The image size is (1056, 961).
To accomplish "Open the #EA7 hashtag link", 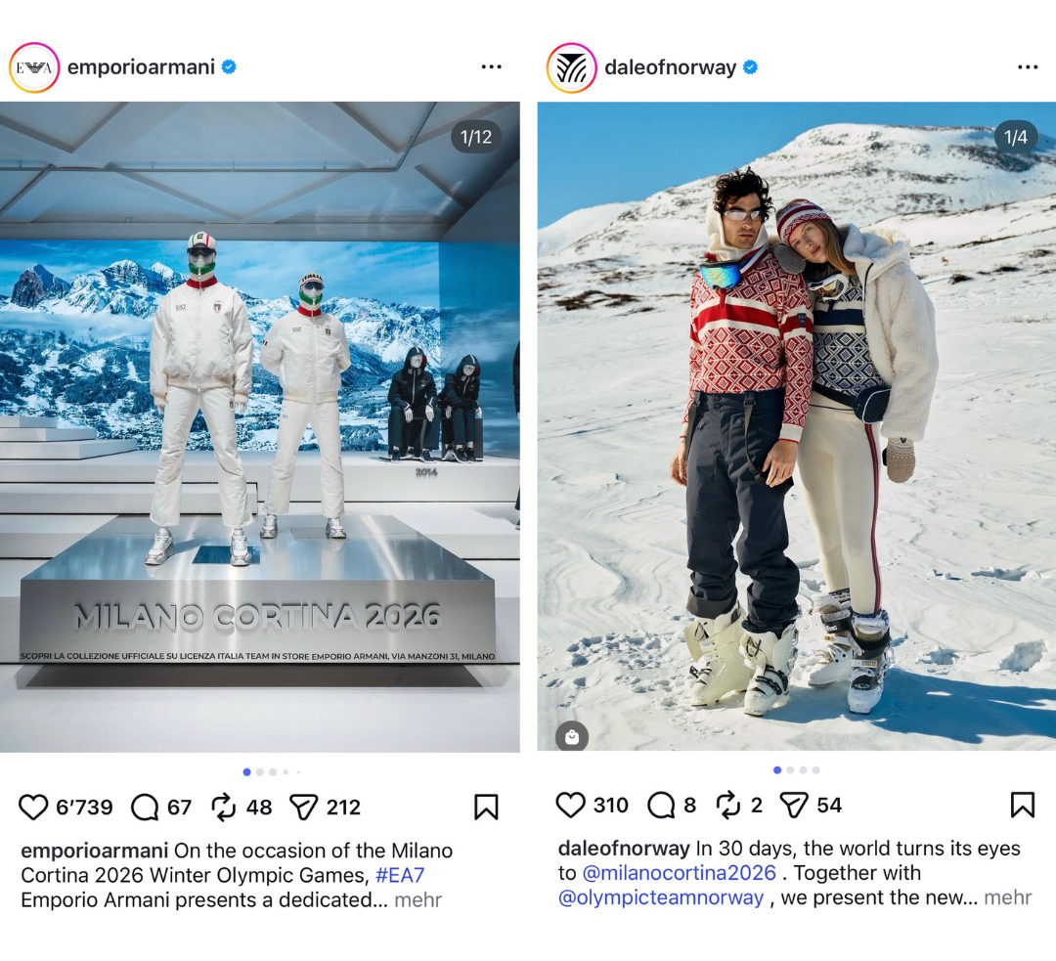I will click(400, 875).
